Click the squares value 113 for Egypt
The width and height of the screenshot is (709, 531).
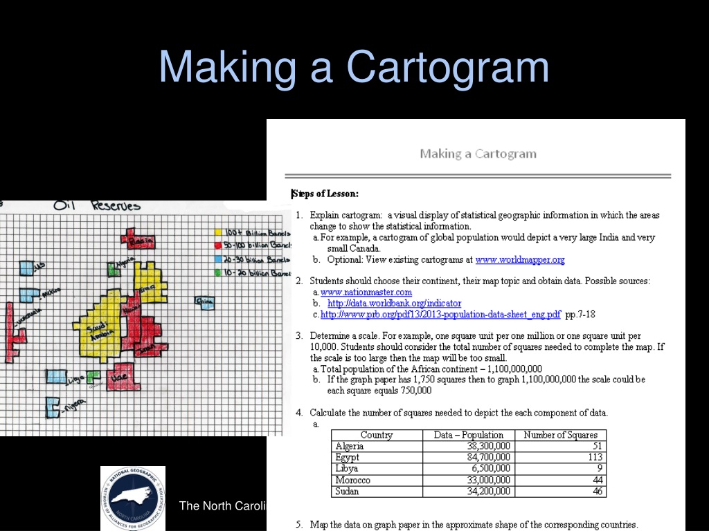(595, 458)
